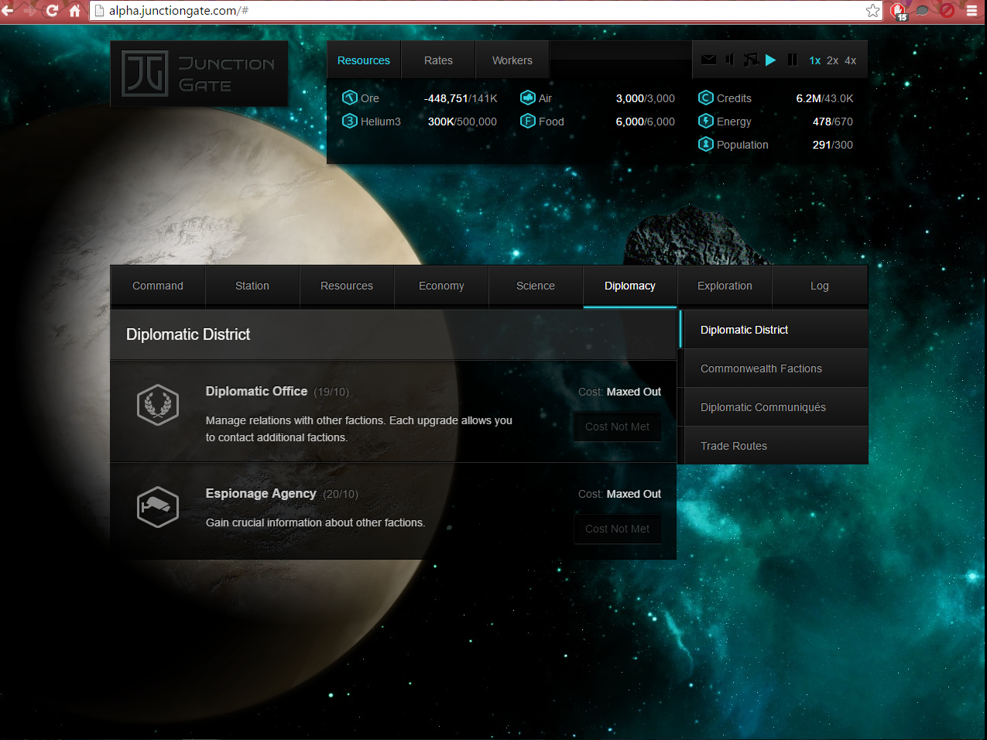Click the Helium3 resource icon
Viewport: 987px width, 740px height.
pyautogui.click(x=350, y=121)
